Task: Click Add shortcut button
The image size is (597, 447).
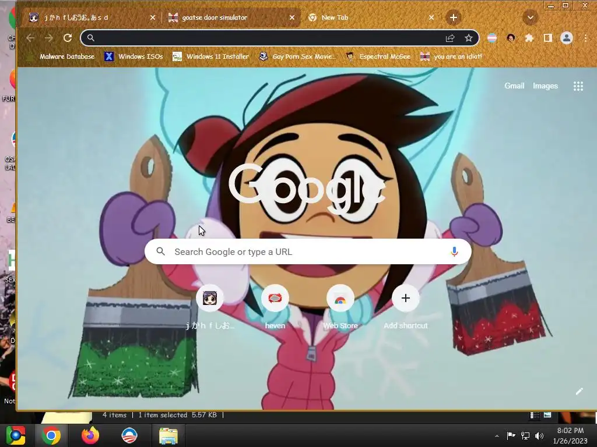Action: pyautogui.click(x=406, y=307)
